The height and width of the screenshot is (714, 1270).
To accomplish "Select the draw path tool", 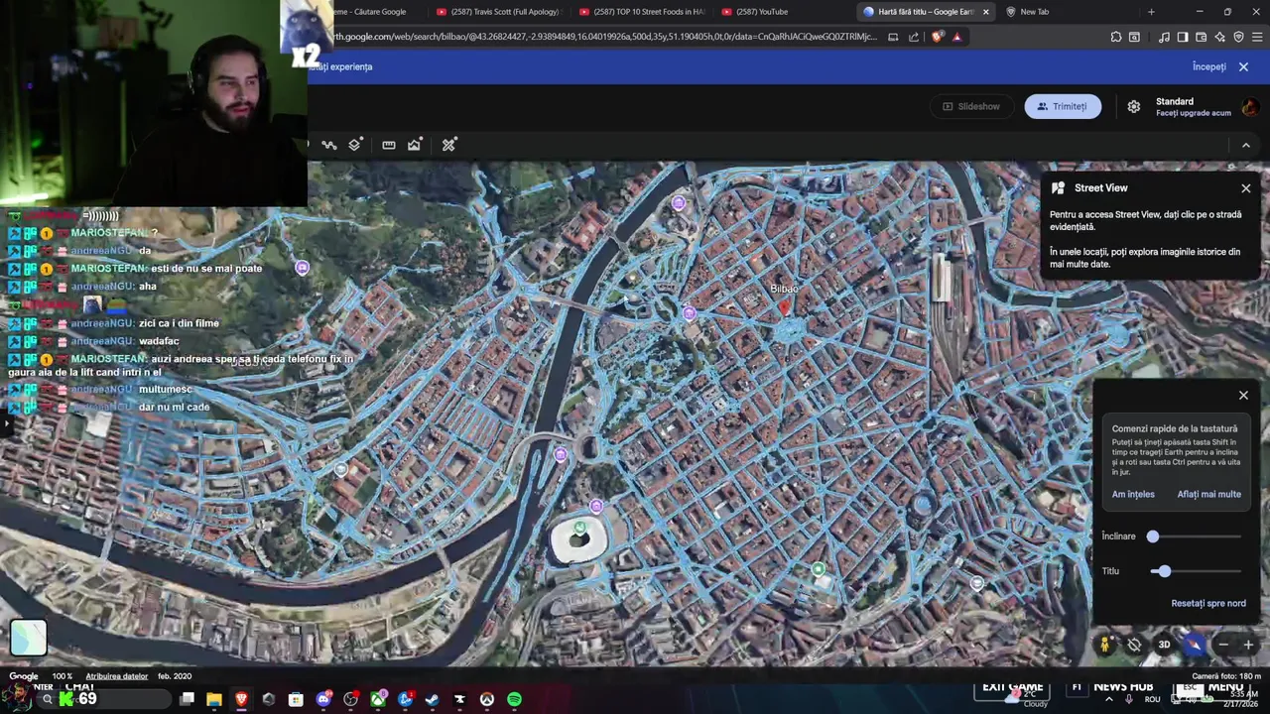I will 329,145.
